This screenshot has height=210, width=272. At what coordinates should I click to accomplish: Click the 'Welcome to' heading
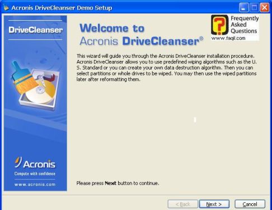[112, 28]
